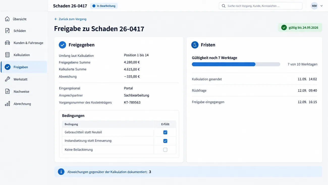328x185 pixels.
Task: Click the deviation value −335,00 €
Action: pos(132,76)
